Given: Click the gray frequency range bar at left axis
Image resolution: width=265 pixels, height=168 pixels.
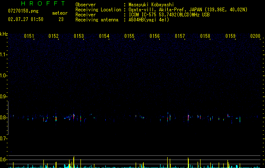Looking at the screenshot, I should coord(8,118).
